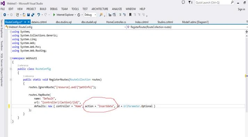This screenshot has width=248, height=137.
Task: Open the VIEW menu
Action: pos(20,9)
